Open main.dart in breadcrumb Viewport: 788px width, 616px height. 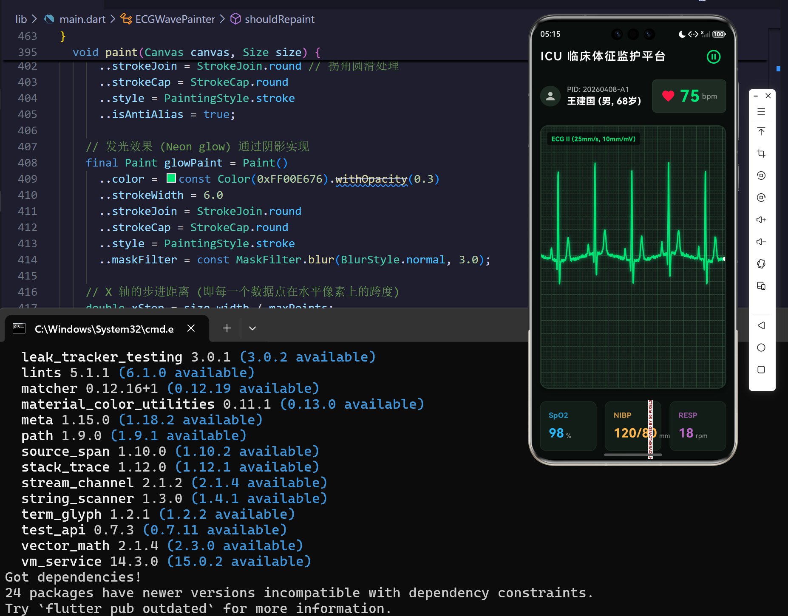coord(82,19)
